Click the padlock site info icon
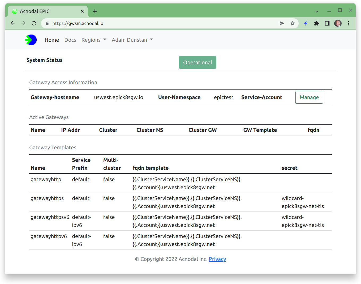361x284 pixels. (x=47, y=23)
